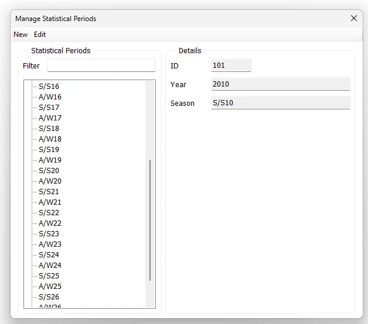Image resolution: width=368 pixels, height=324 pixels.
Task: Select A/W17 in the periods tree
Action: [x=50, y=118]
